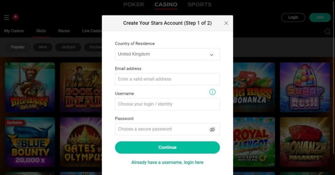Focus the Email address input field
Screen dimensions: 335x175
pyautogui.click(x=167, y=79)
